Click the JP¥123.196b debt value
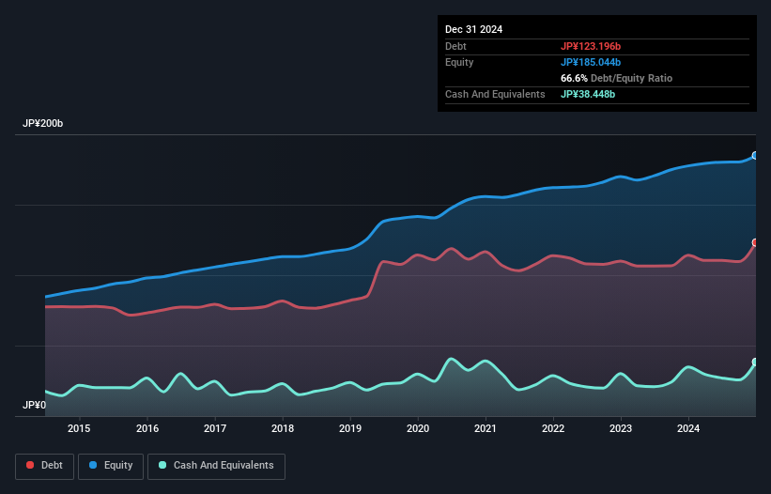Viewport: 771px width, 494px height. click(591, 46)
